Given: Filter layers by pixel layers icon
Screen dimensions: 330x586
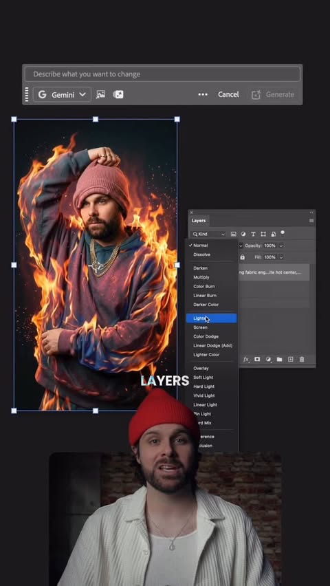Looking at the screenshot, I should [234, 234].
